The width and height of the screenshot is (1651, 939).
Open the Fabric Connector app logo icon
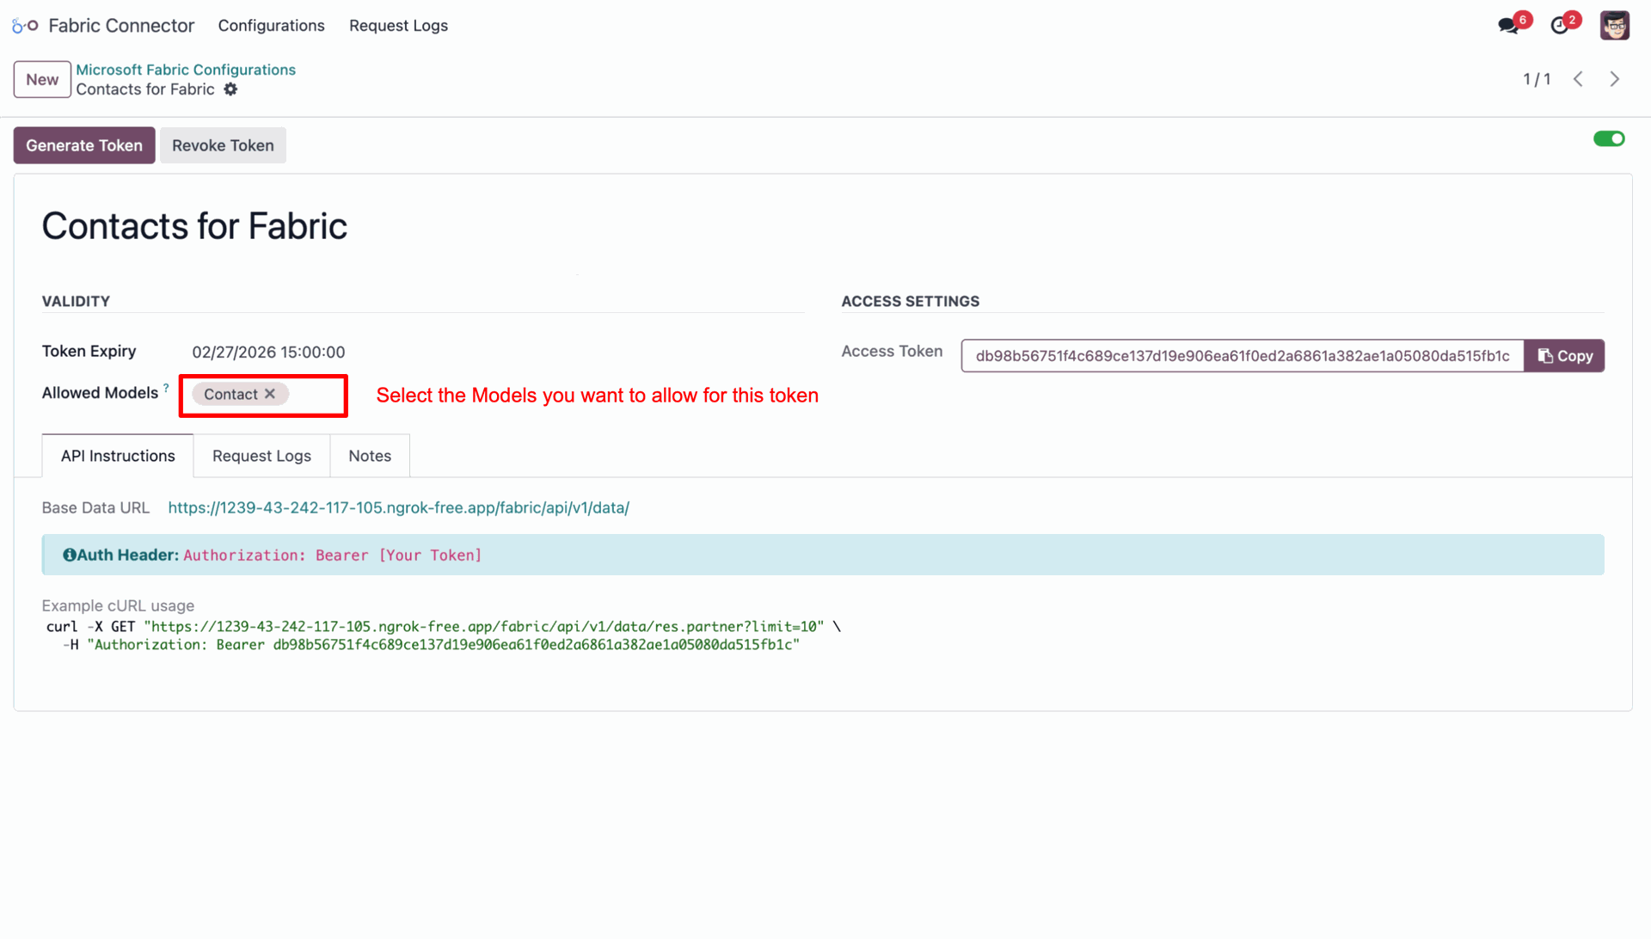coord(25,26)
